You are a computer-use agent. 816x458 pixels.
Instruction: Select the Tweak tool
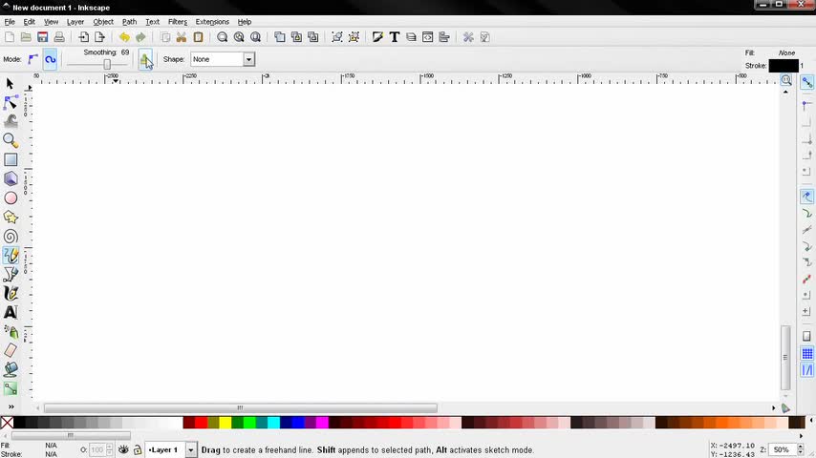[x=11, y=121]
